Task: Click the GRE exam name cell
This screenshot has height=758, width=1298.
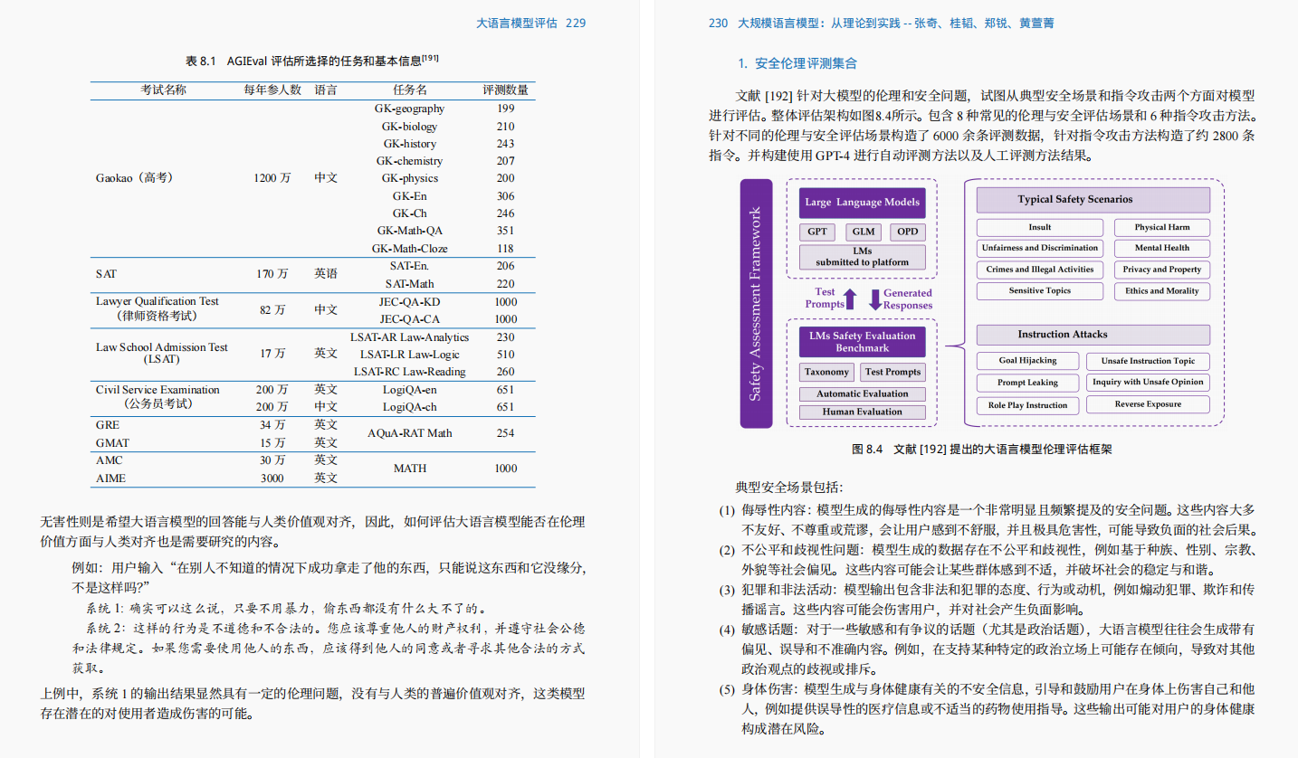Action: (107, 425)
